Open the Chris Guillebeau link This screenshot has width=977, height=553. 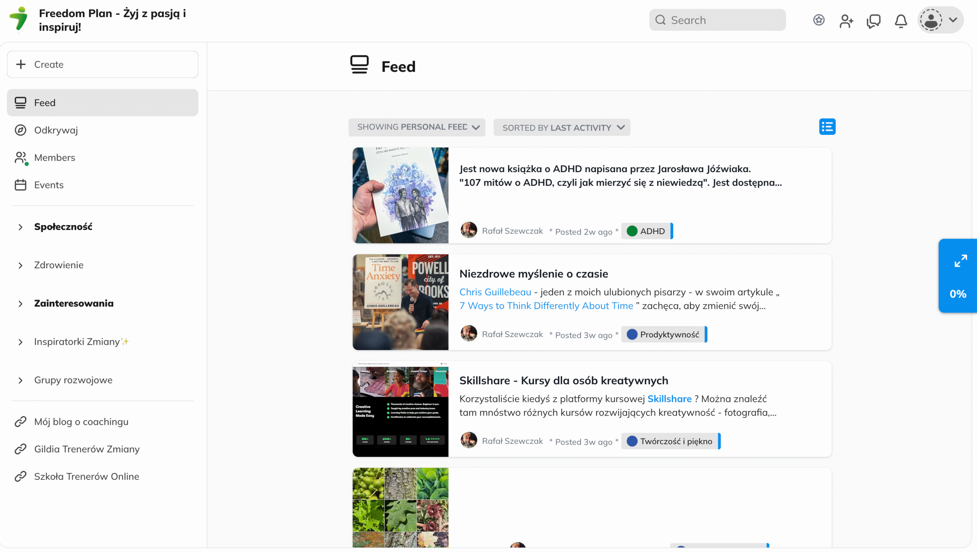pyautogui.click(x=495, y=292)
